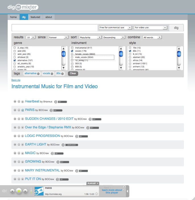Image resolution: width=195 pixels, height=200 pixels.
Task: Pause the PARIS track in the list
Action: click(x=22, y=110)
